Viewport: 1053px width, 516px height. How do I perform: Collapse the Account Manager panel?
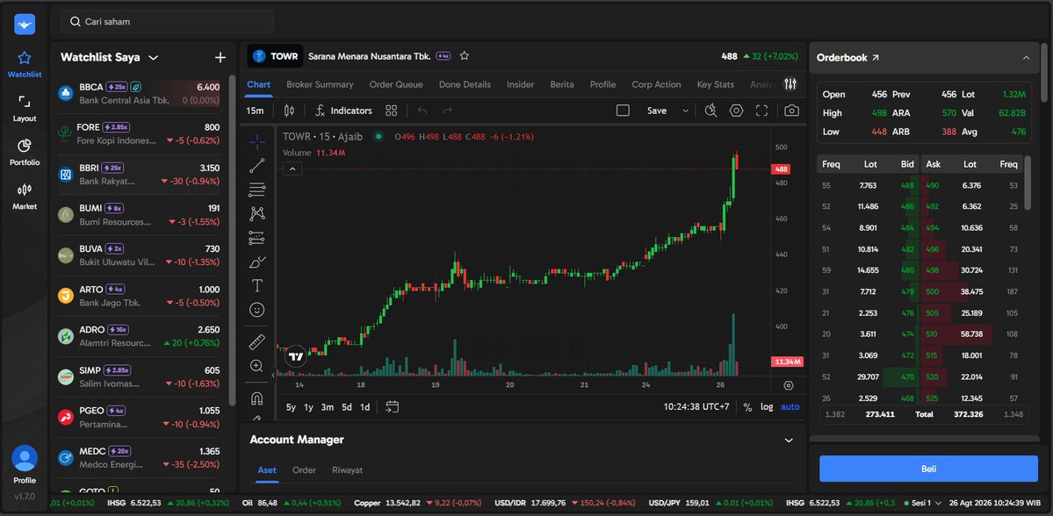point(789,441)
